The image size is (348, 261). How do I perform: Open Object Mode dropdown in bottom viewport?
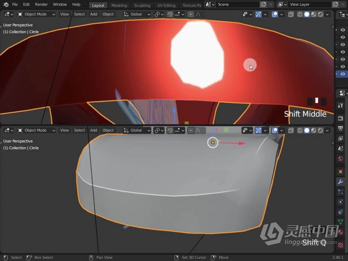pos(36,130)
